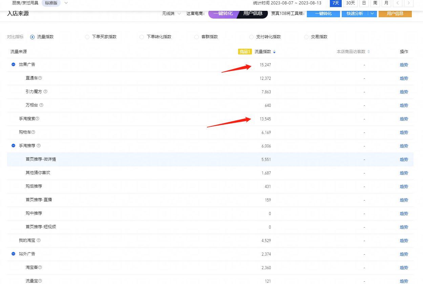
Task: Click help icon beside 引力魔方
Action: [45, 92]
